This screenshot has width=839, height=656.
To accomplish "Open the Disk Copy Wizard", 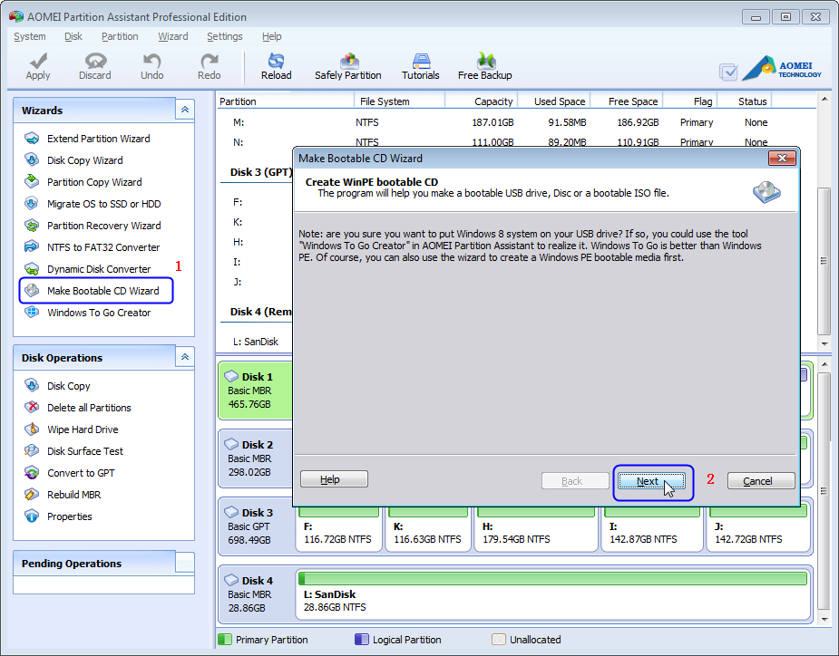I will 84,160.
